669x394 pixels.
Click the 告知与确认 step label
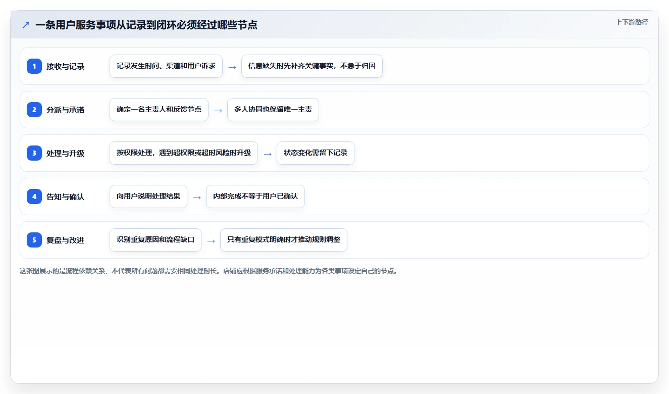point(66,196)
